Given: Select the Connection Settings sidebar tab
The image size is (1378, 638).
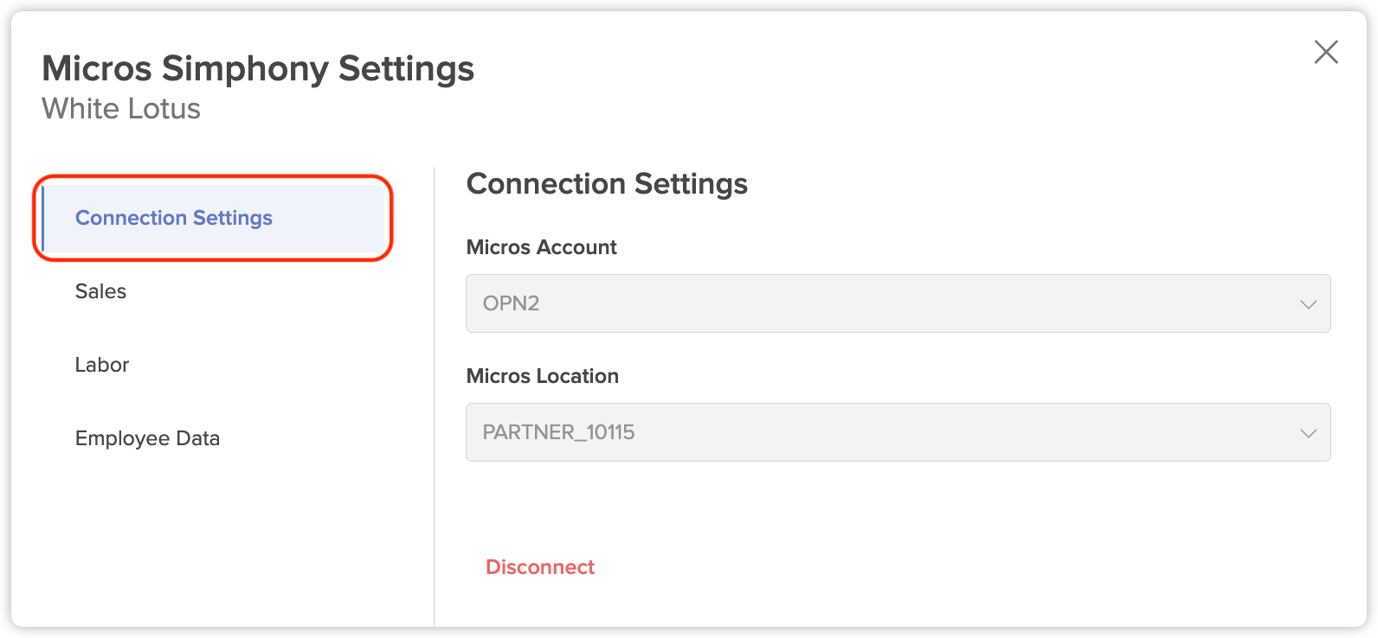Looking at the screenshot, I should (213, 218).
